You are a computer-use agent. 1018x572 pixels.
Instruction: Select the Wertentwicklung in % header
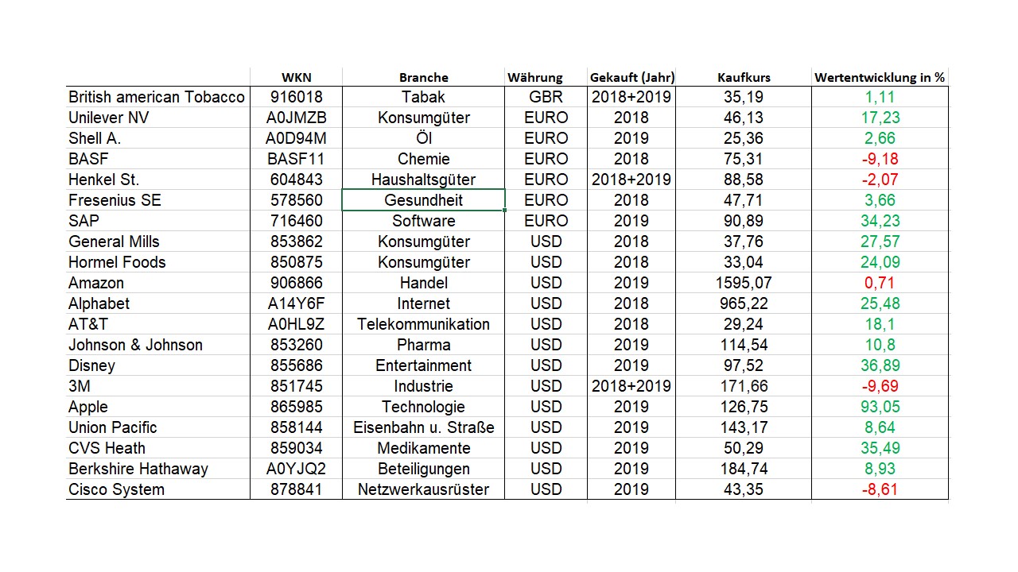(x=880, y=77)
